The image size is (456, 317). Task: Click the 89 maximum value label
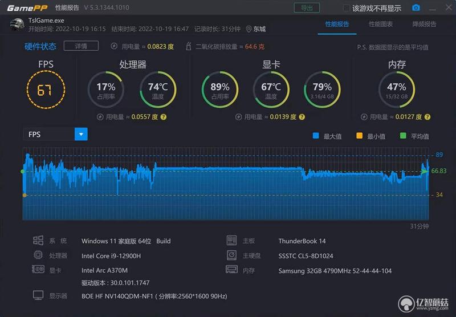coord(439,155)
